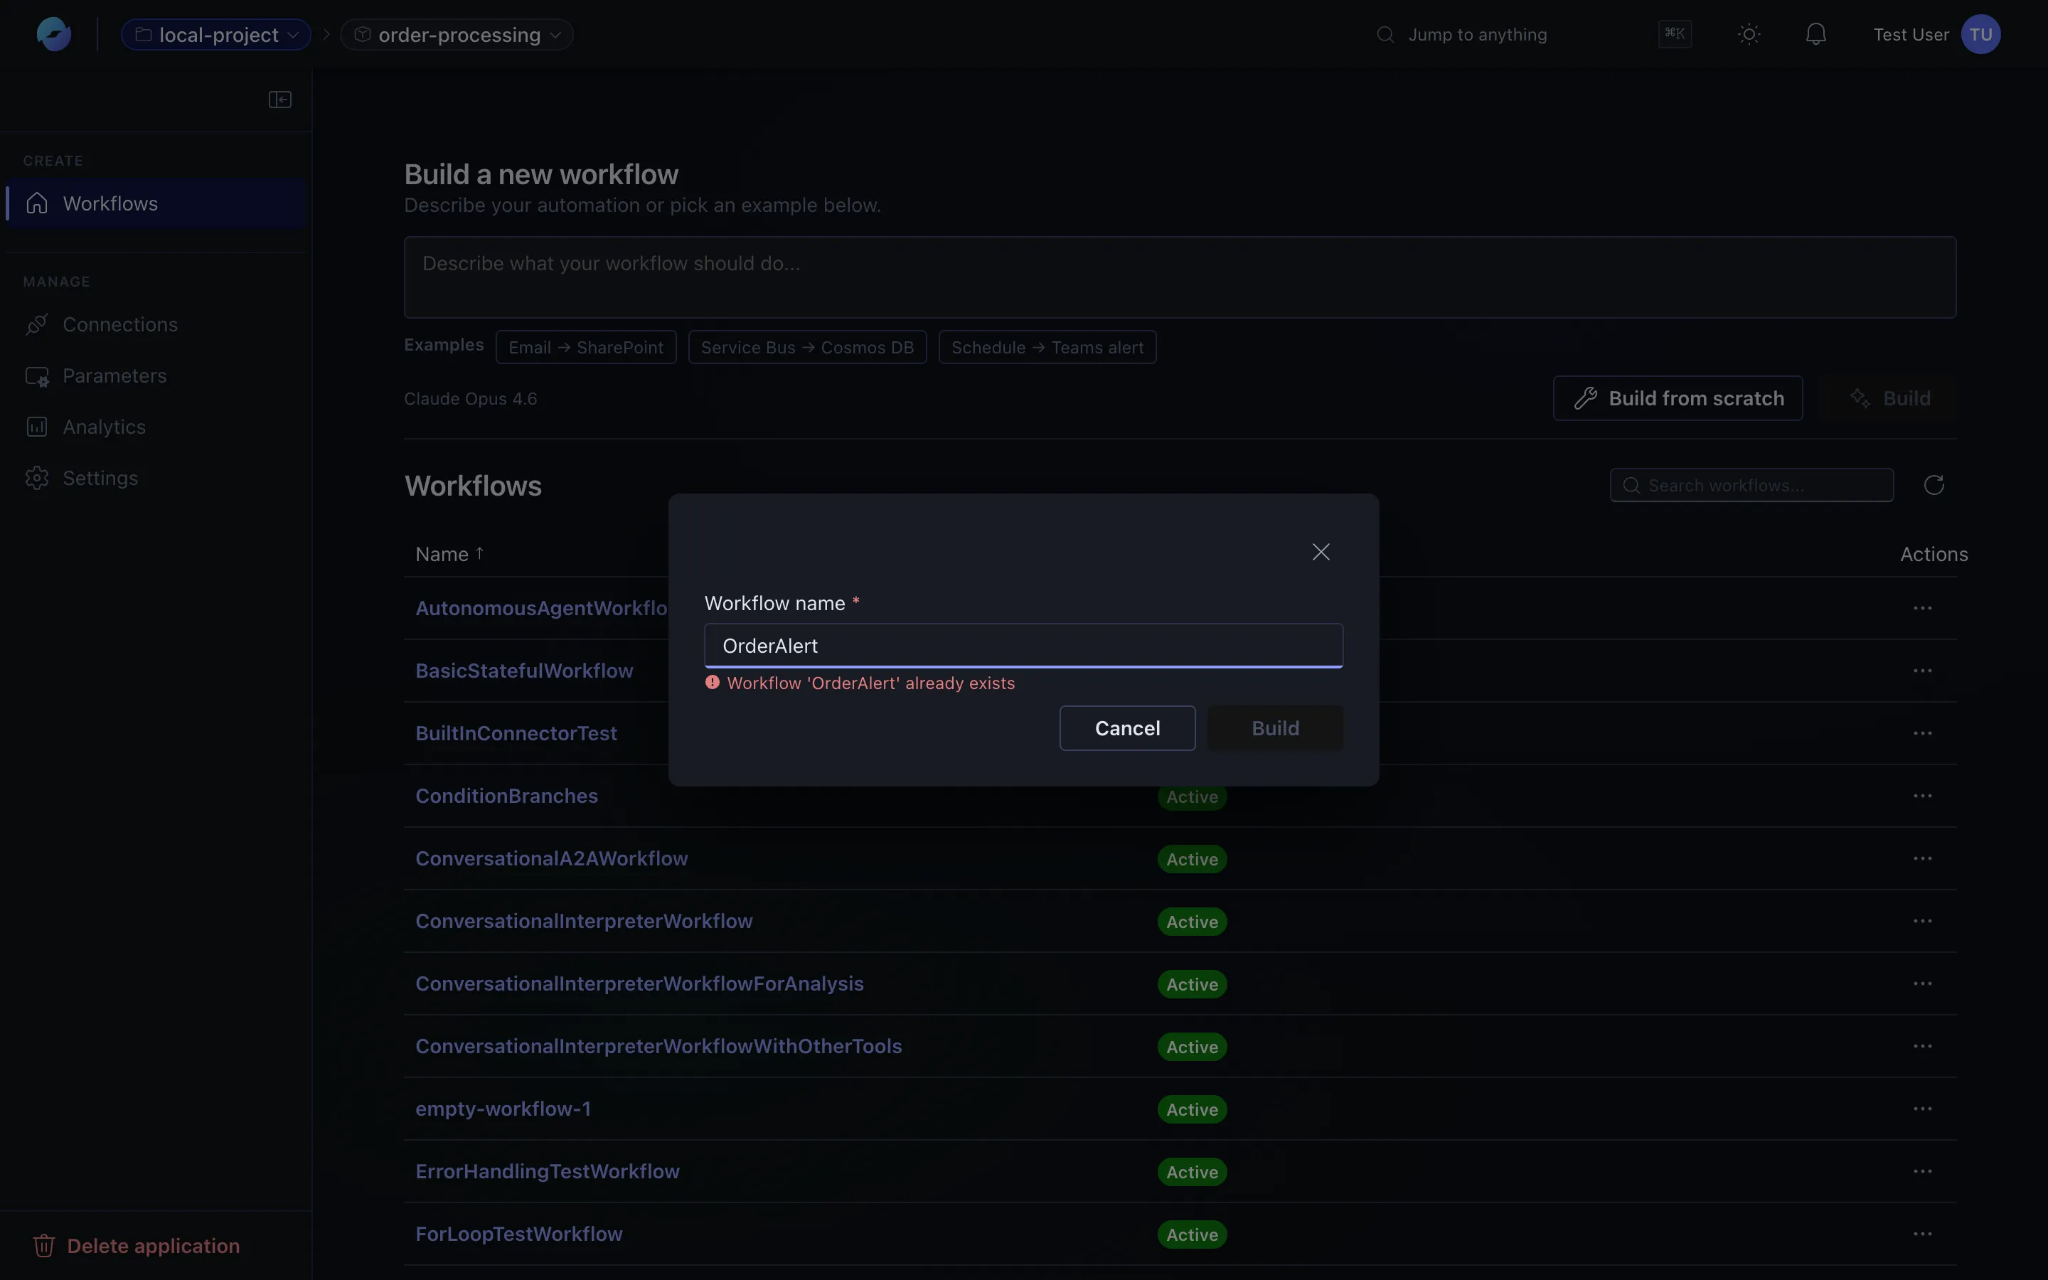Viewport: 2048px width, 1280px height.
Task: Click the ⌘K shortcut badge
Action: (x=1675, y=34)
